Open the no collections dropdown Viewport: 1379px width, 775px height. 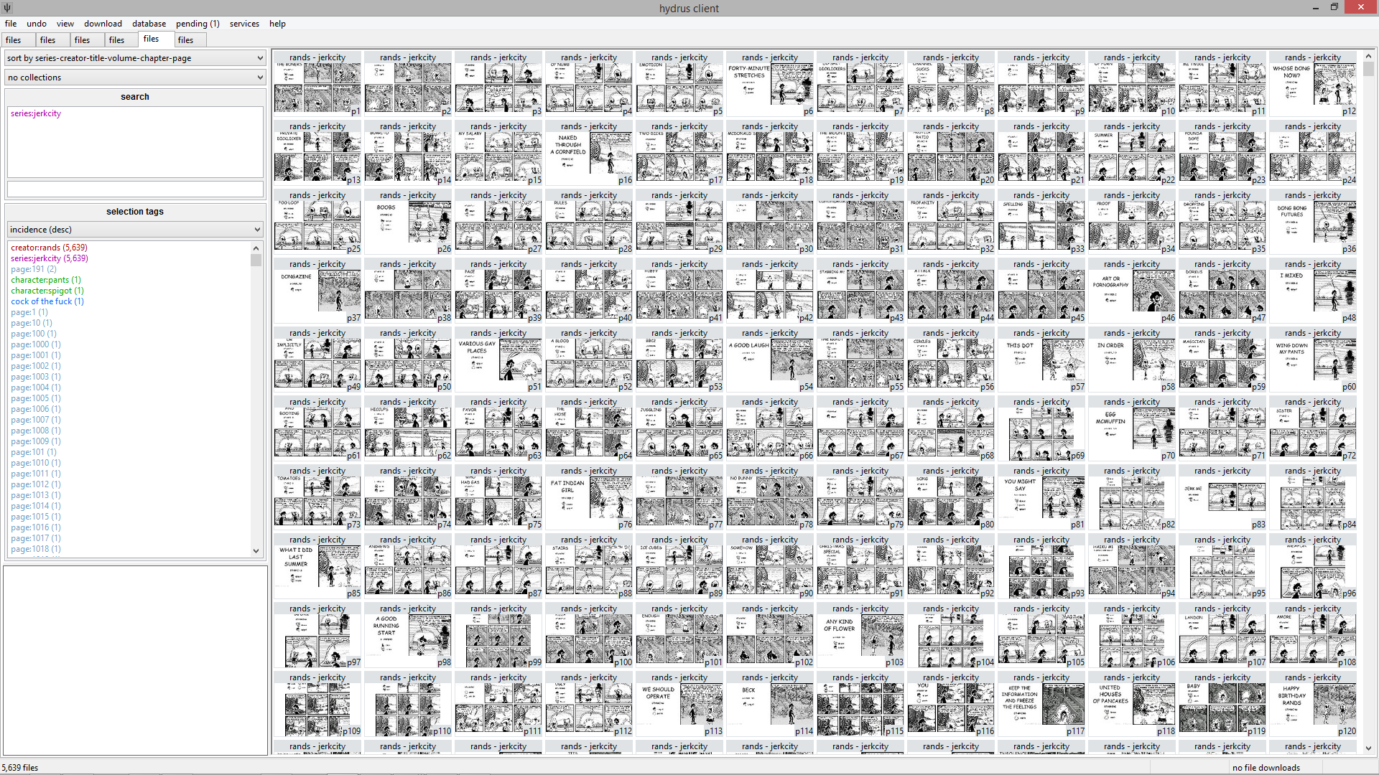pos(135,77)
